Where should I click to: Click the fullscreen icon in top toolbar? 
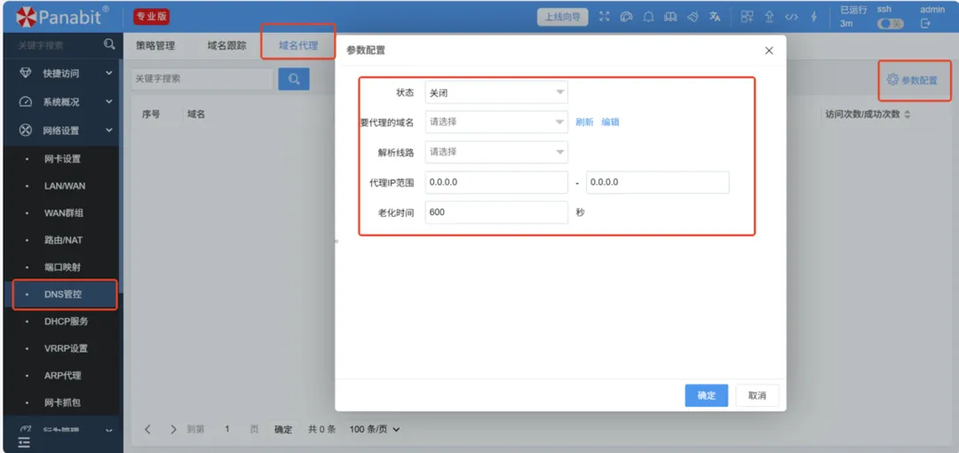point(605,17)
